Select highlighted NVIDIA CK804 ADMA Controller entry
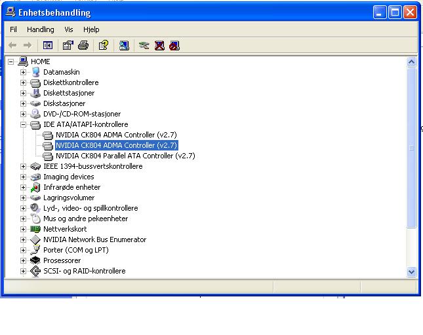This screenshot has height=335, width=423. point(116,145)
